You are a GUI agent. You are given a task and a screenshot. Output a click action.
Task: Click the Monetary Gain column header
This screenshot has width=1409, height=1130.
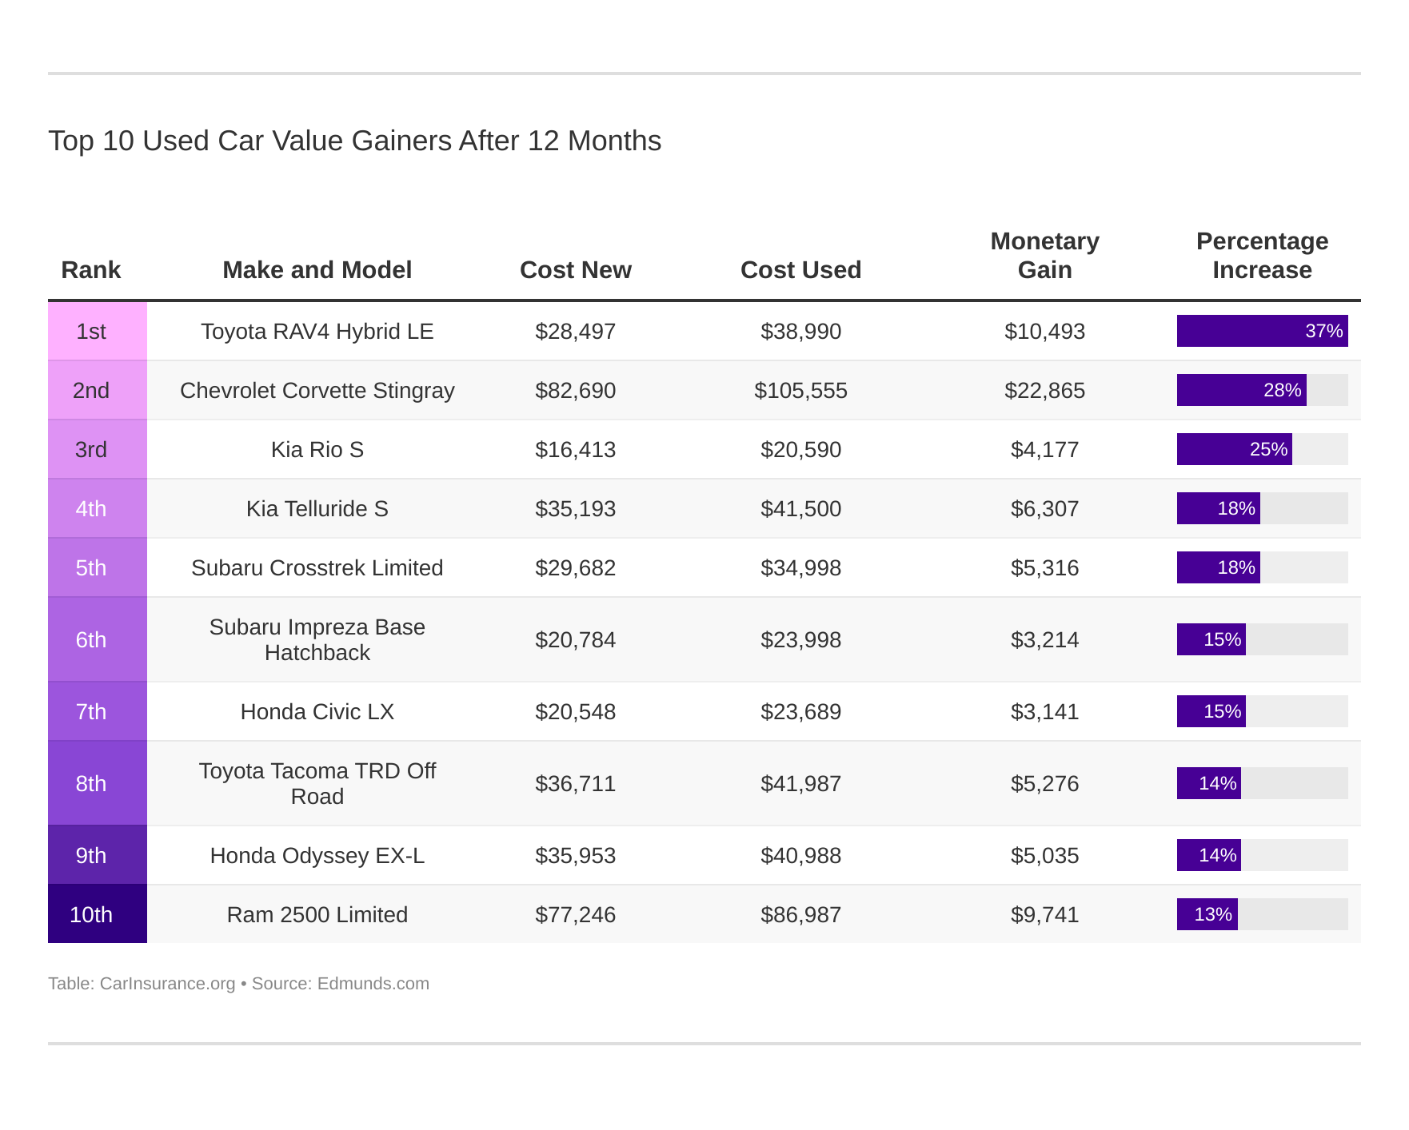click(x=1044, y=256)
